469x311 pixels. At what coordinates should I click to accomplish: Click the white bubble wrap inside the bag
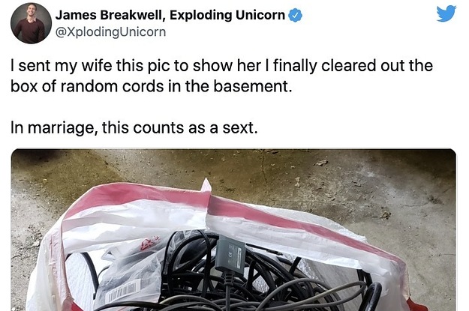(81, 280)
